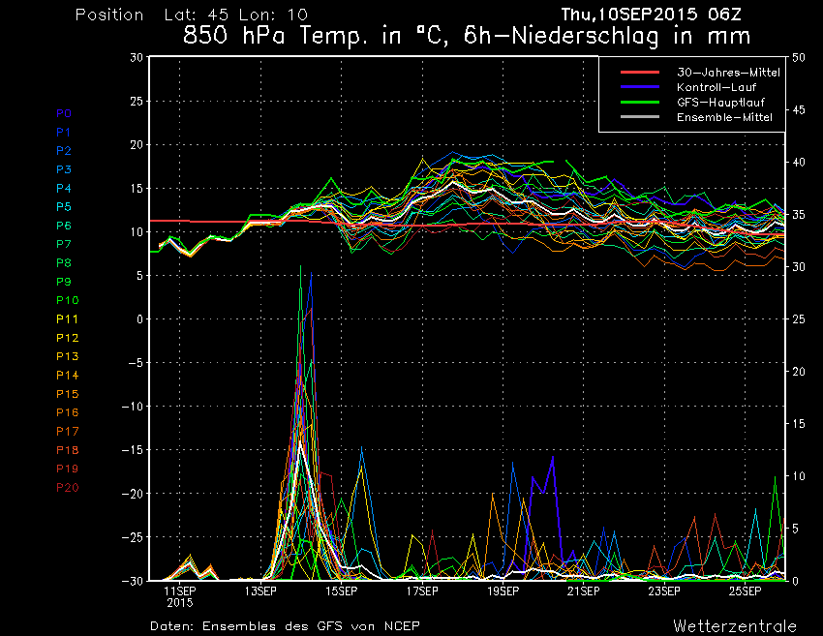Select ensemble member label P20

click(x=67, y=488)
